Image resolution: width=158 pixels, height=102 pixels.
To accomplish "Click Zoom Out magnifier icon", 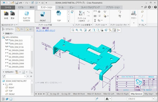I will [x=81, y=30].
